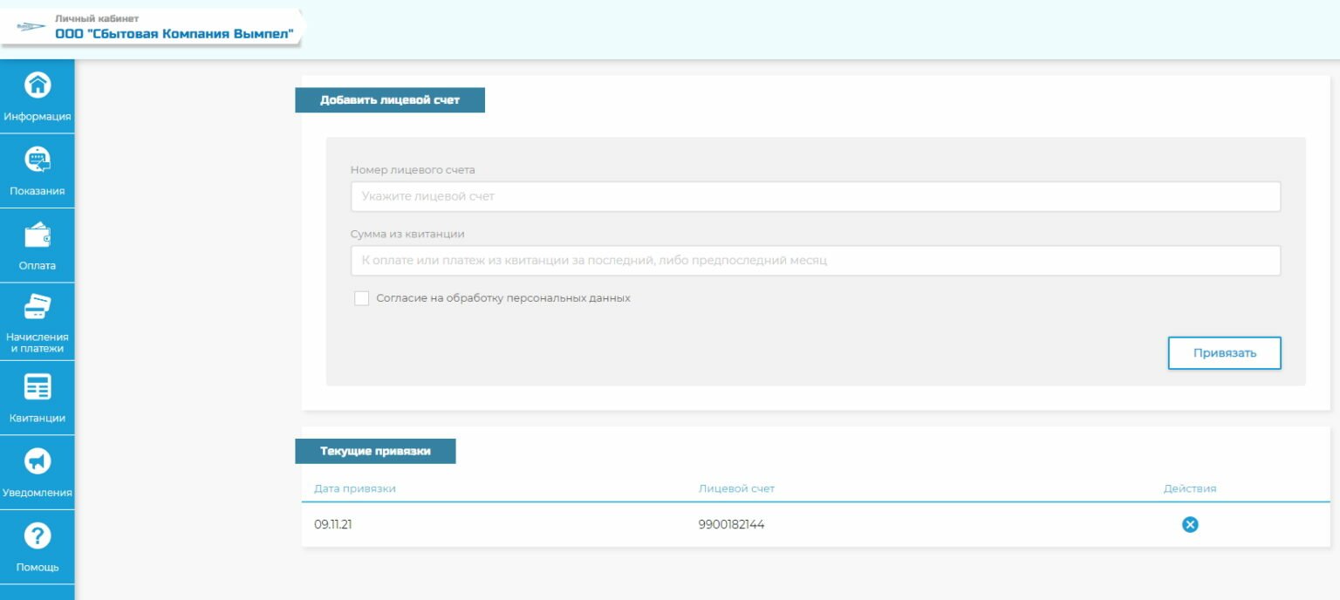1340x600 pixels.
Task: Tick the personal data consent checkbox
Action: 361,298
